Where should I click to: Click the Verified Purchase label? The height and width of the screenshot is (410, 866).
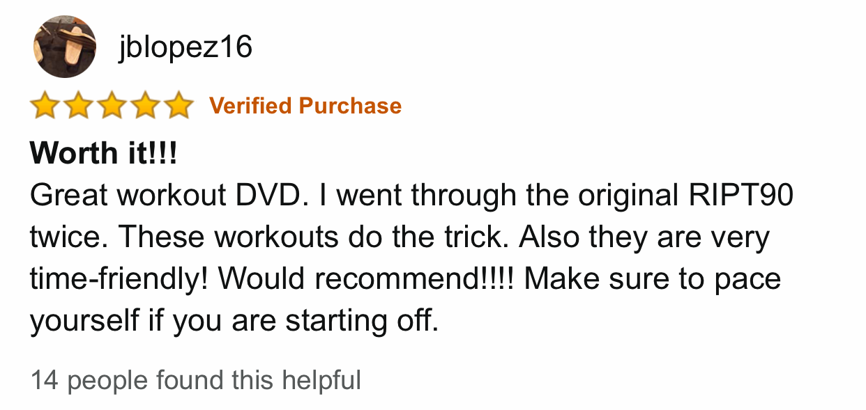pyautogui.click(x=305, y=106)
